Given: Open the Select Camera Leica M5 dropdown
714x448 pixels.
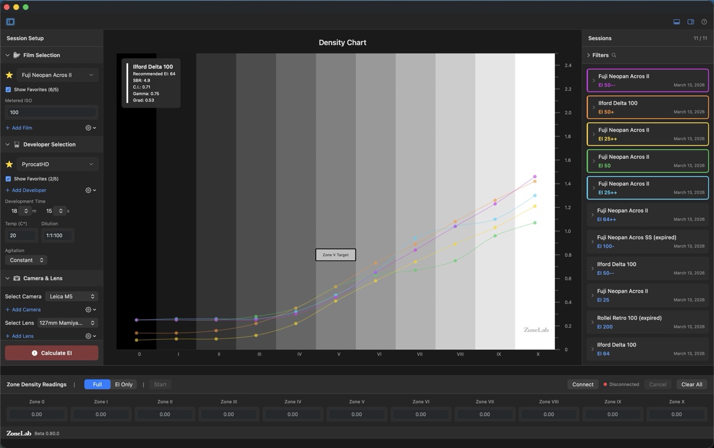Looking at the screenshot, I should click(x=71, y=296).
